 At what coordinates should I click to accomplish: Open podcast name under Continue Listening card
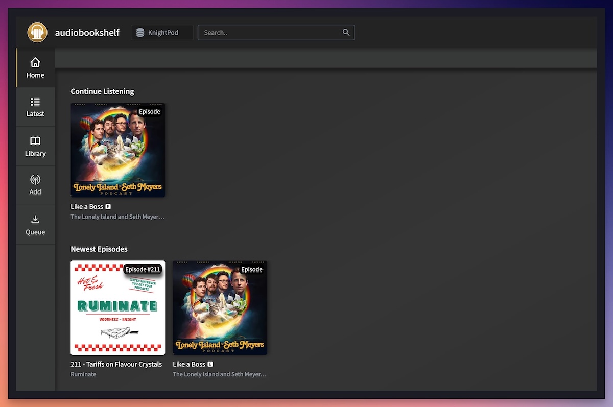point(117,217)
